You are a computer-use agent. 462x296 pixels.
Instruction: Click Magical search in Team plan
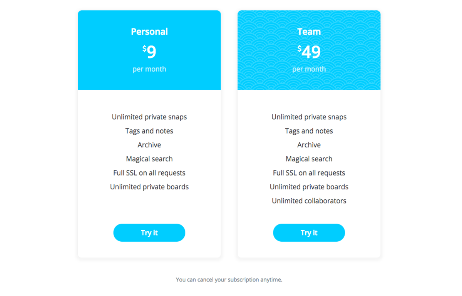click(x=309, y=159)
